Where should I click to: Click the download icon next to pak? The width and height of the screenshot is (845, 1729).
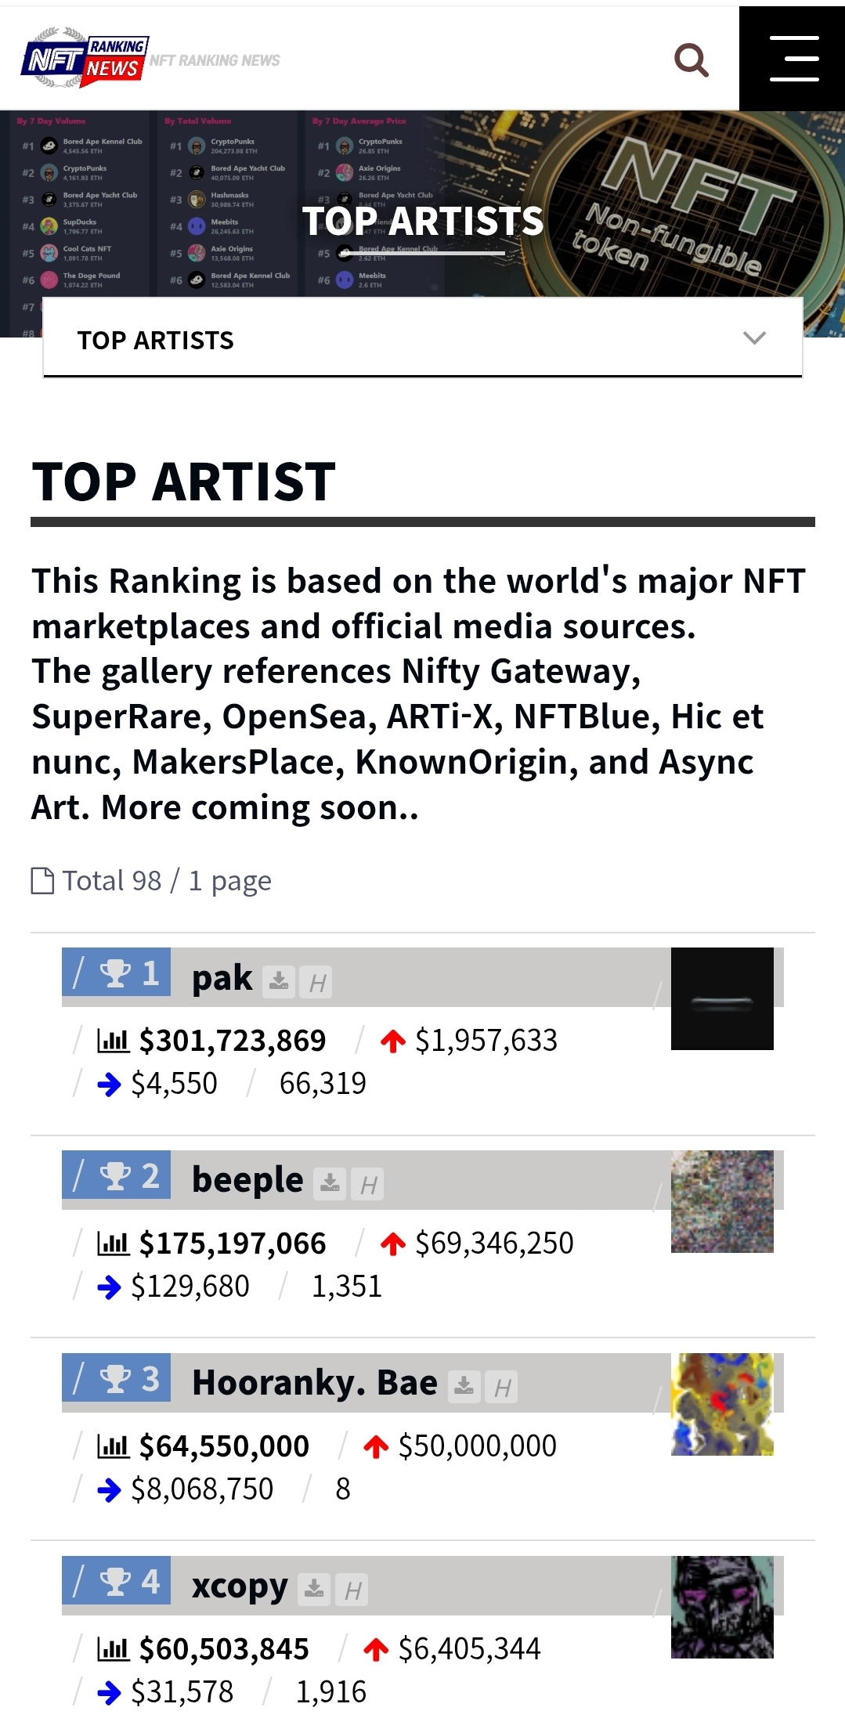(279, 981)
